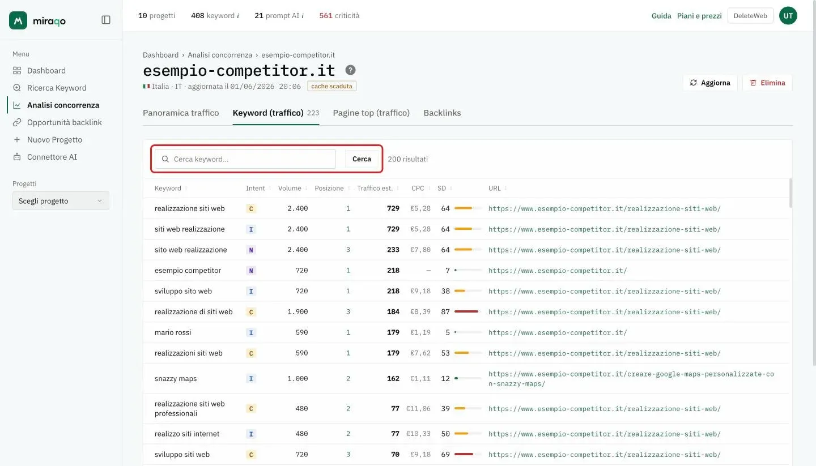Click the Italy flag icon under the domain
Image resolution: width=816 pixels, height=466 pixels.
tap(146, 87)
